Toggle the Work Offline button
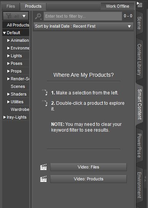 (118, 6)
